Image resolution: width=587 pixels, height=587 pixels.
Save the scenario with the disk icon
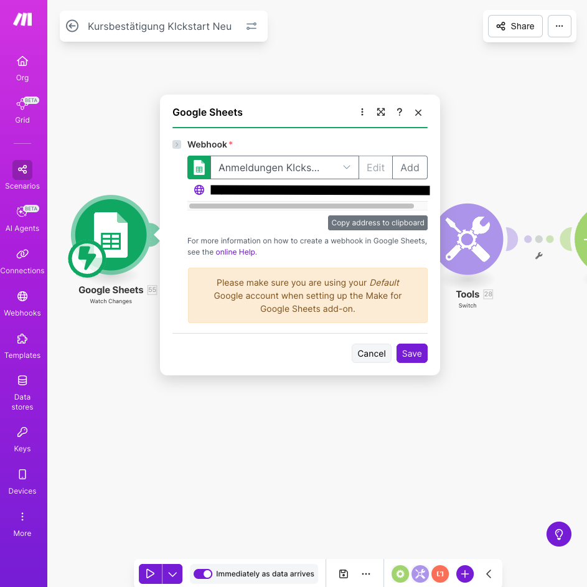343,574
